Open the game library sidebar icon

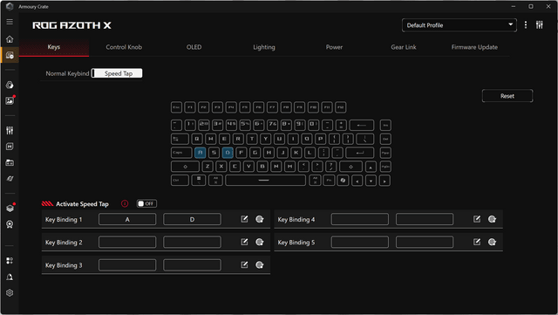10,163
